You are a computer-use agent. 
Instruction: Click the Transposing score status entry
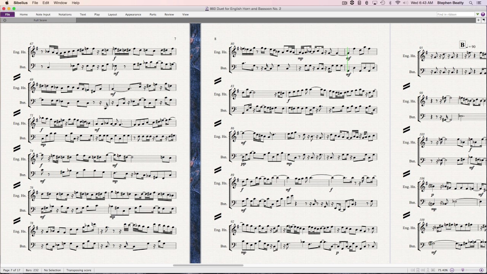pyautogui.click(x=79, y=270)
